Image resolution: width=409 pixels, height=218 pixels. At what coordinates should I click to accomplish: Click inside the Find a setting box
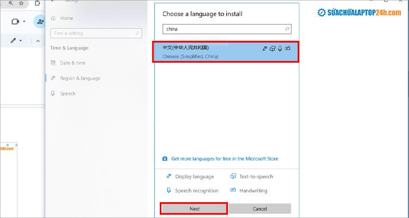coord(95,33)
